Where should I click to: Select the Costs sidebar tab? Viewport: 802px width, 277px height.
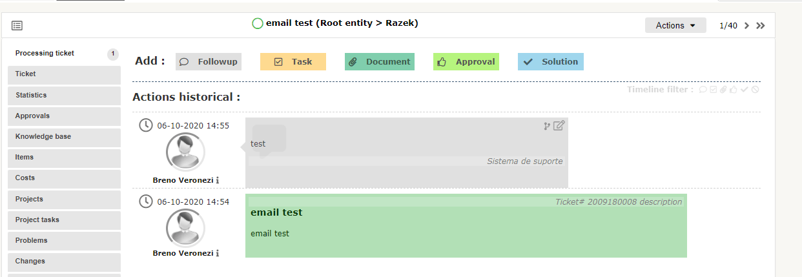[x=64, y=178]
